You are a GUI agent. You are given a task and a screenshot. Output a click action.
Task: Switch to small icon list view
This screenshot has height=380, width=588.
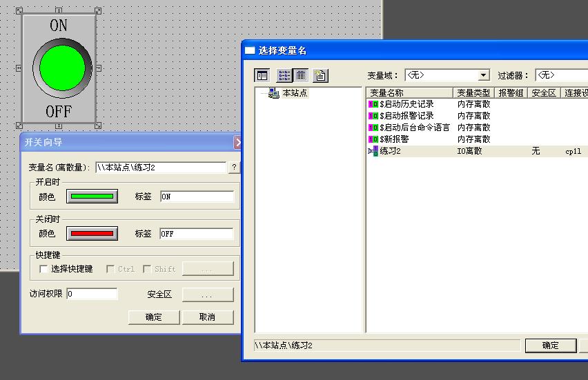point(284,75)
